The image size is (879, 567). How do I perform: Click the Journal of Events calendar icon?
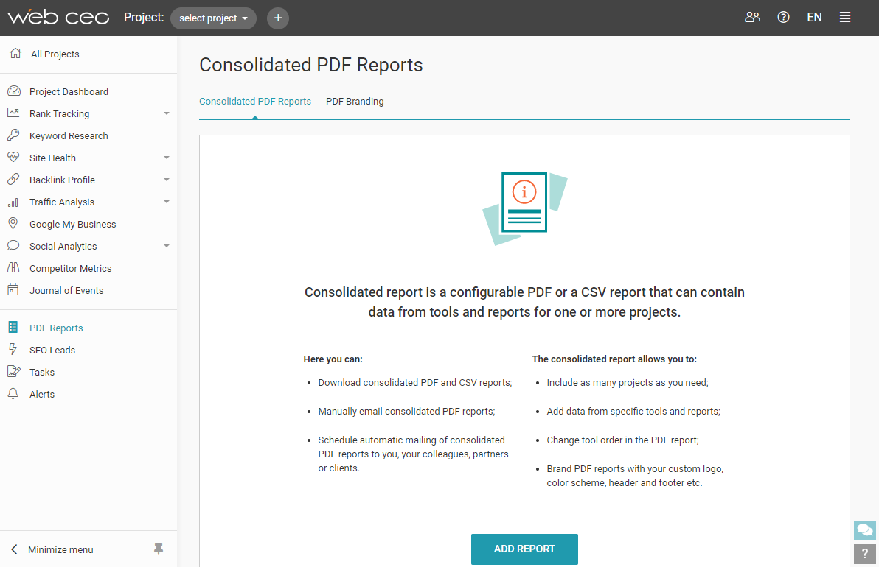click(13, 290)
